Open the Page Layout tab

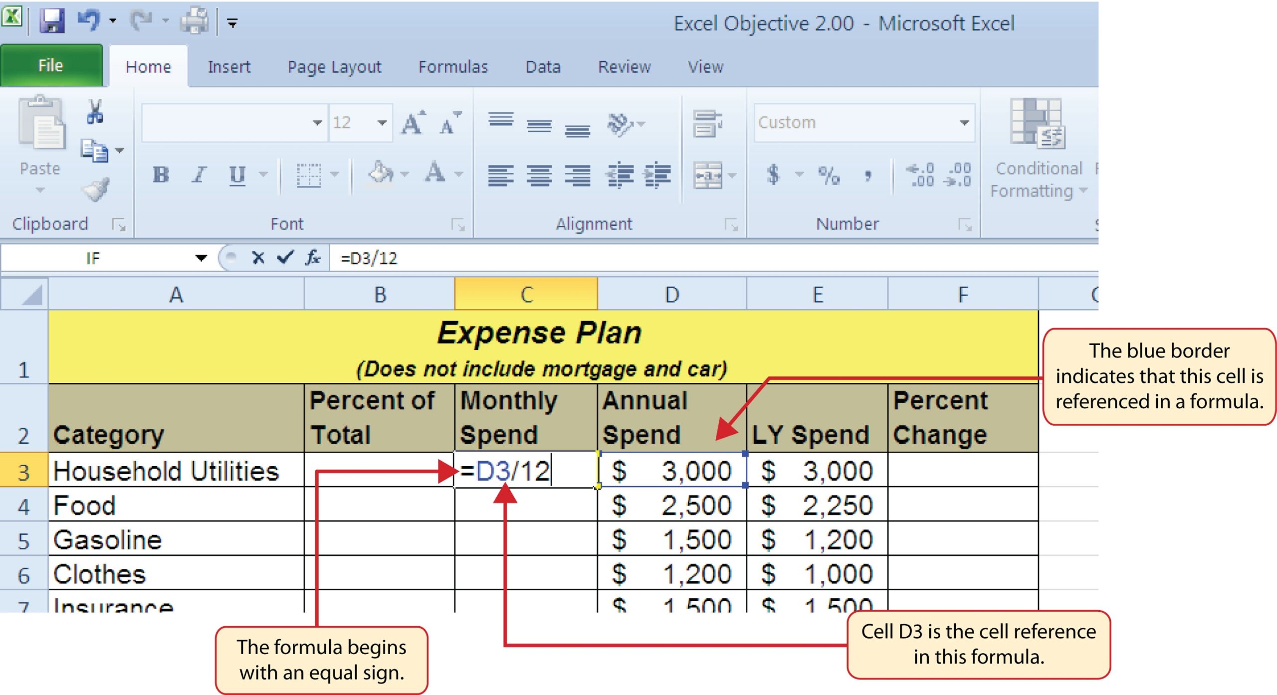coord(334,67)
